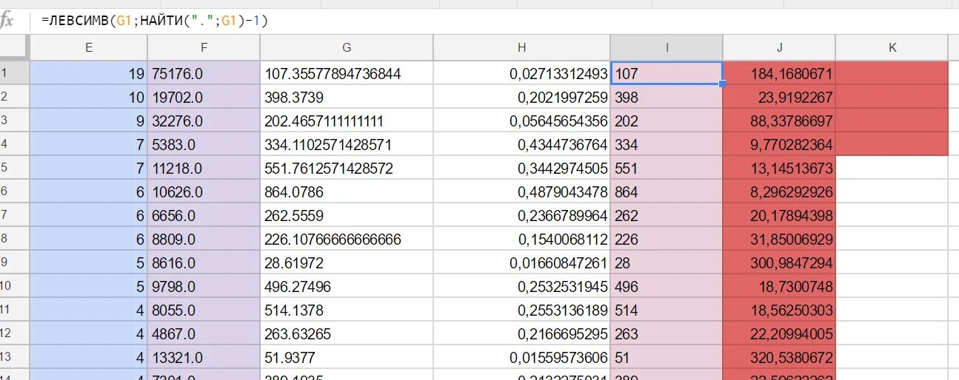Click cell with value 0,02713312493
This screenshot has width=959, height=380.
522,73
